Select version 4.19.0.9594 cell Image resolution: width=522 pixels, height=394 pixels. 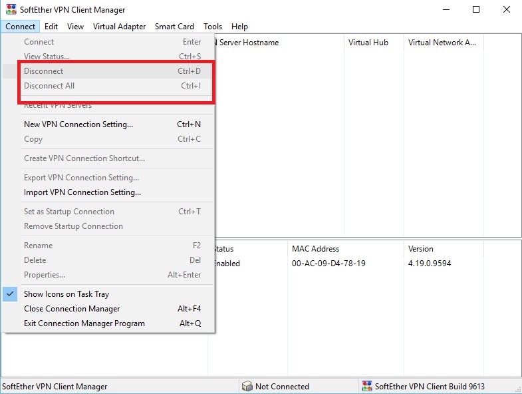(430, 264)
